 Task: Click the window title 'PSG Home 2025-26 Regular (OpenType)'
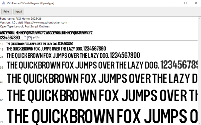pos(30,3)
